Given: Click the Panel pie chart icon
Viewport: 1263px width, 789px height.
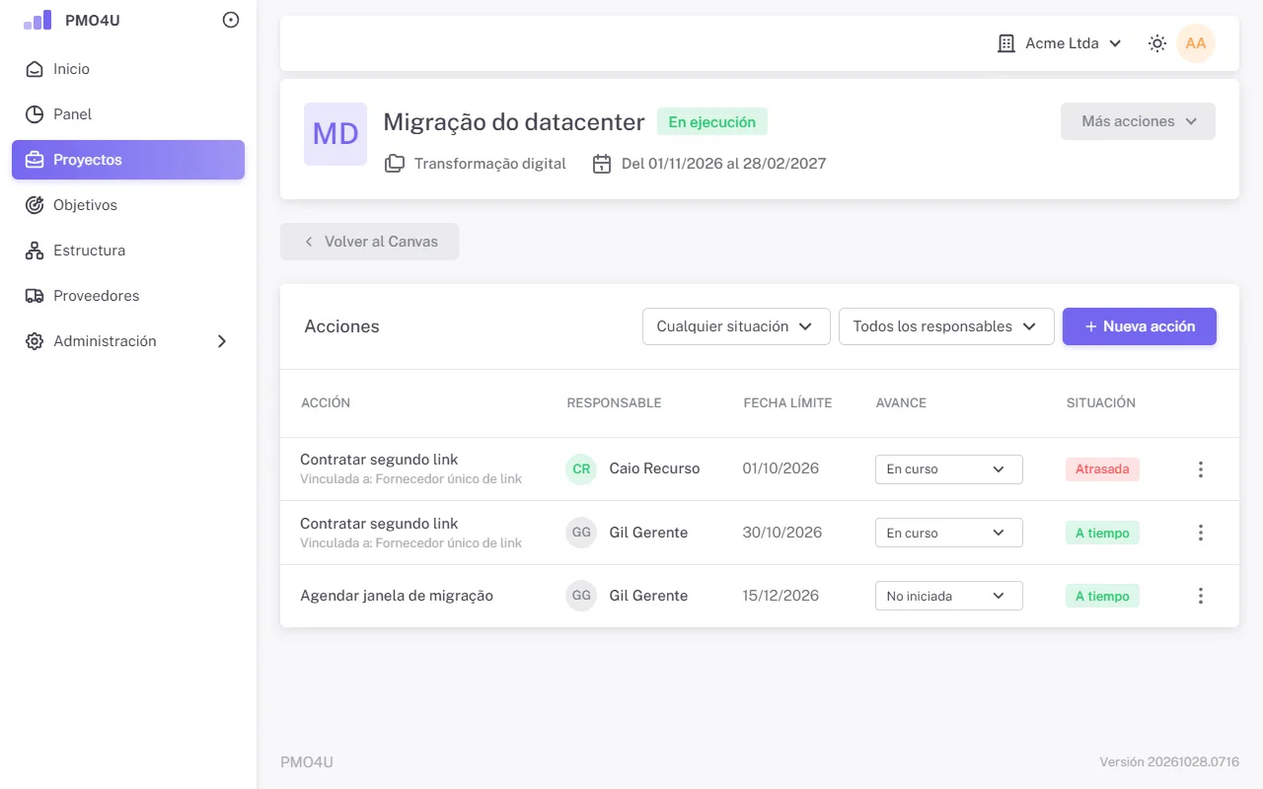Looking at the screenshot, I should pos(35,114).
